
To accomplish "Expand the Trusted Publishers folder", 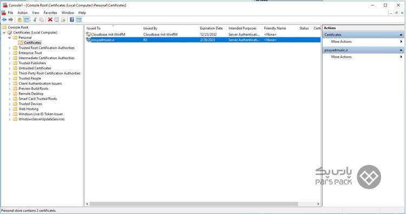I will [x=10, y=63].
